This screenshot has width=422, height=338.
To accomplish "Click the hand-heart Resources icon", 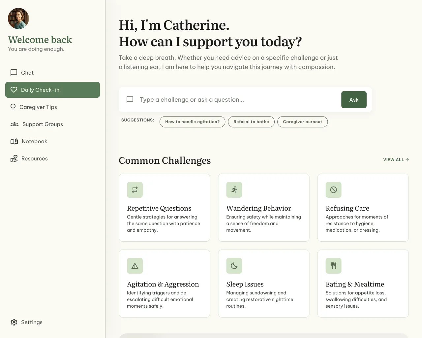I will tap(14, 158).
